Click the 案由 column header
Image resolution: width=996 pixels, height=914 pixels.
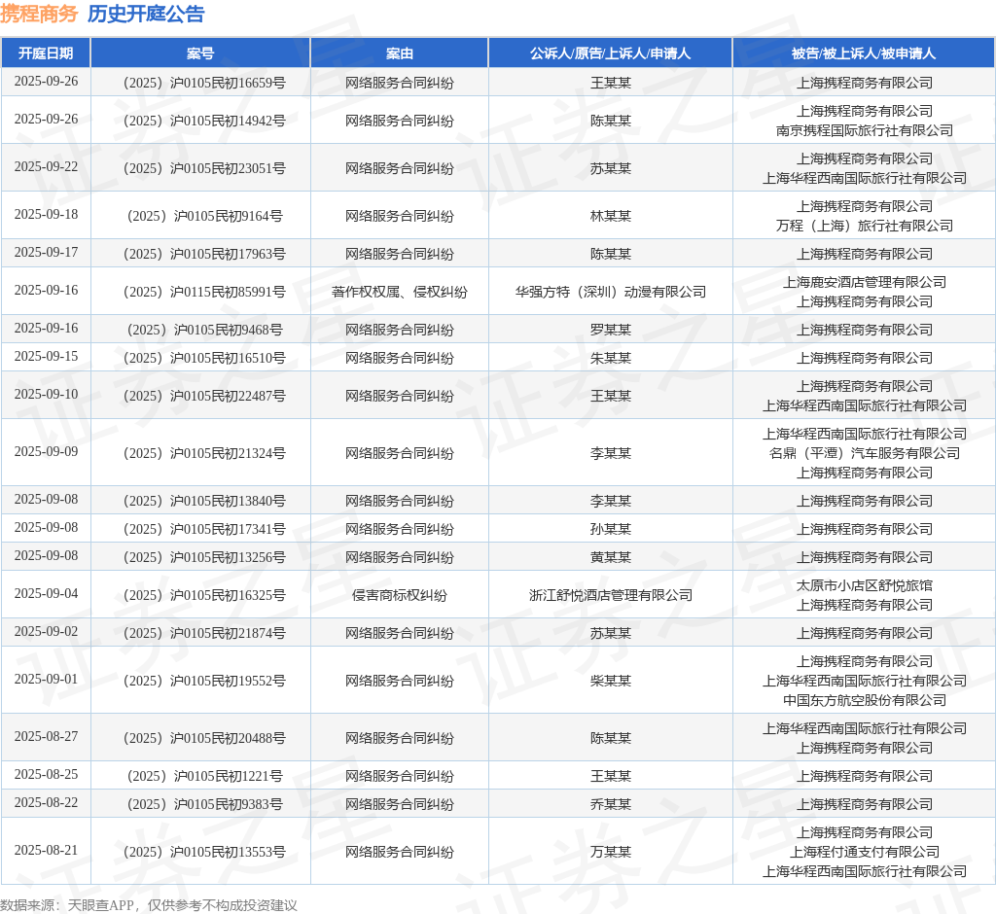tap(399, 53)
